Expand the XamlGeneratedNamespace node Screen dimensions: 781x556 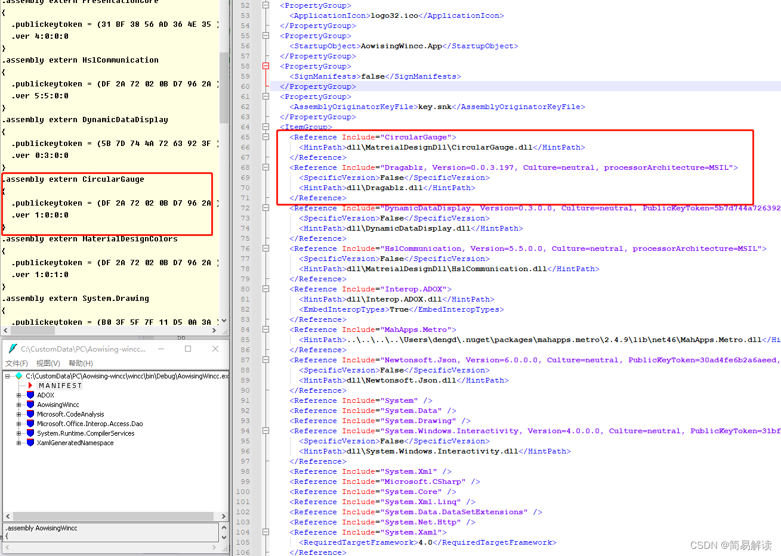click(x=18, y=443)
